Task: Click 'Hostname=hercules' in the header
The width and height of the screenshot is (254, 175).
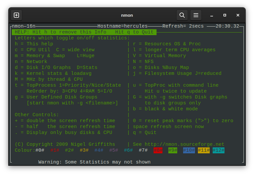Action: (122, 26)
